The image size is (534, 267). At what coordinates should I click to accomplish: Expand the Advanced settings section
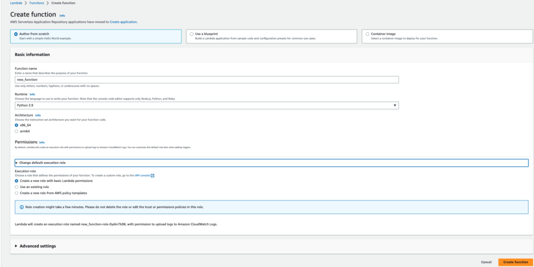coord(37,246)
